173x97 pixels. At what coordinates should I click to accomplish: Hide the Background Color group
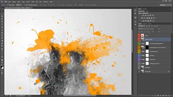pos(139,64)
